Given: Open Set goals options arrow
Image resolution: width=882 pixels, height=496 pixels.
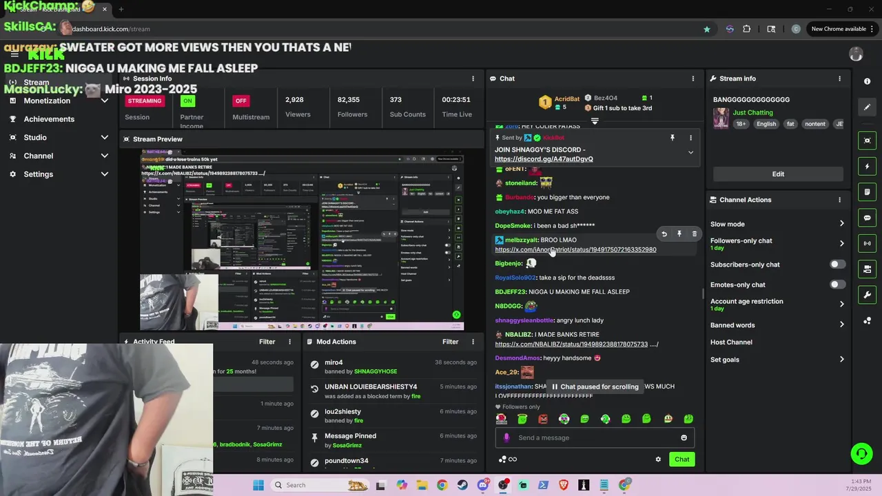Looking at the screenshot, I should [x=841, y=360].
